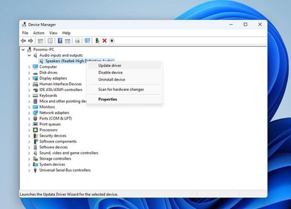Choose Update driver in context menu
This screenshot has width=291, height=209.
125,66
